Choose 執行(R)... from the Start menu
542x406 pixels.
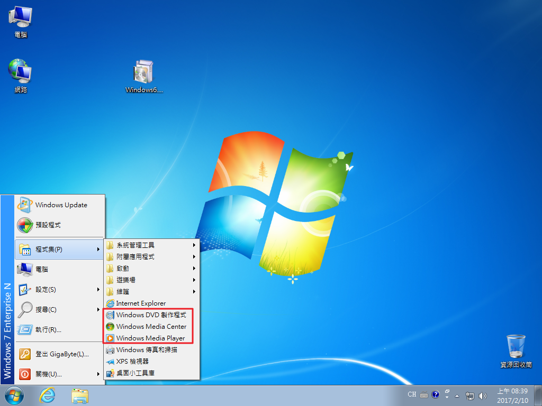click(48, 330)
